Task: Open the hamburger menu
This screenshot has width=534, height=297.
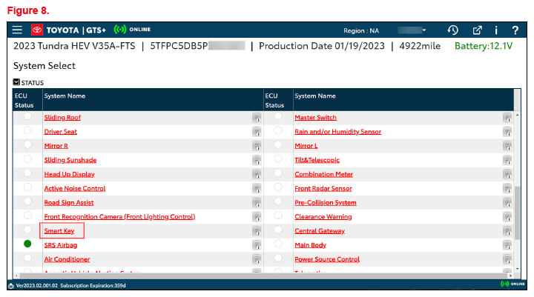Action: tap(17, 30)
